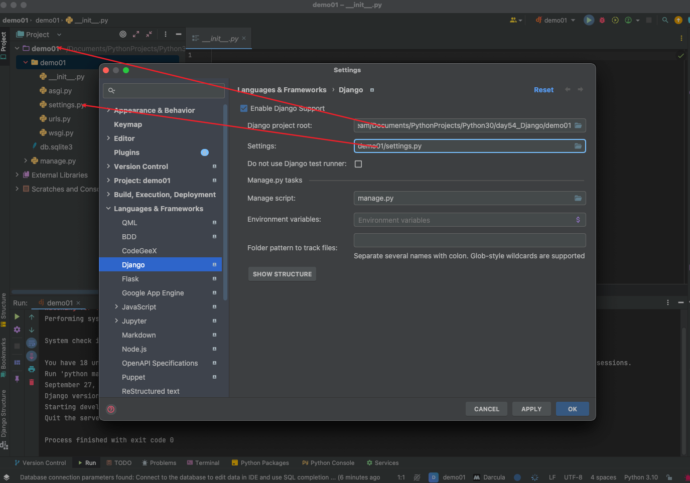Browse for the Settings file

(578, 146)
